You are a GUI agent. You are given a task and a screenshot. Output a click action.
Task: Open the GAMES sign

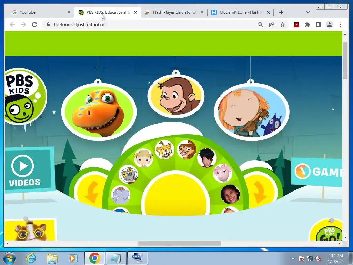pos(317,172)
